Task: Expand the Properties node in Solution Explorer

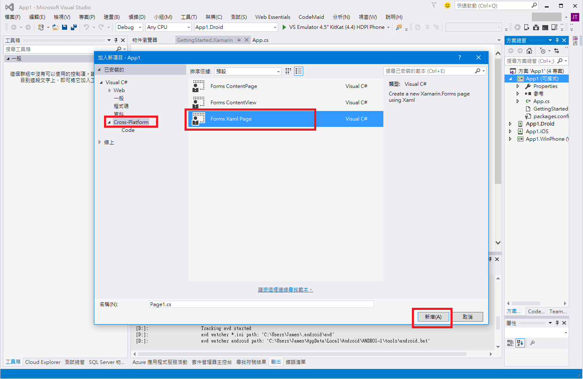Action: tap(518, 86)
